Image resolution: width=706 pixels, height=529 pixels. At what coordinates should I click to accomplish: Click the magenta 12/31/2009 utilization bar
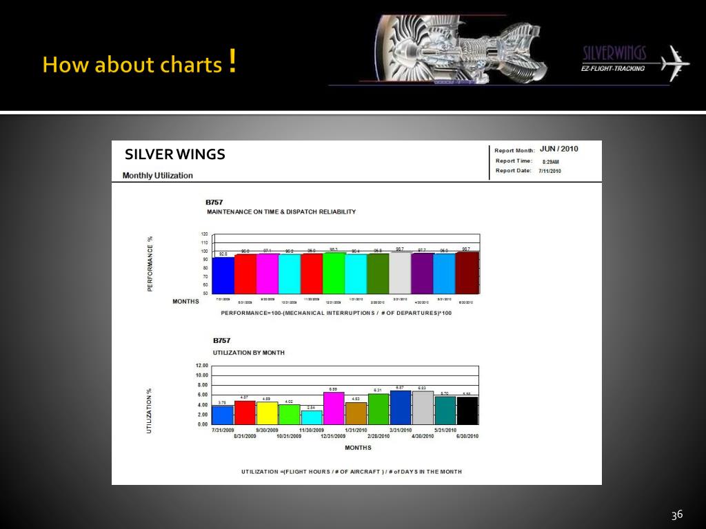(334, 408)
